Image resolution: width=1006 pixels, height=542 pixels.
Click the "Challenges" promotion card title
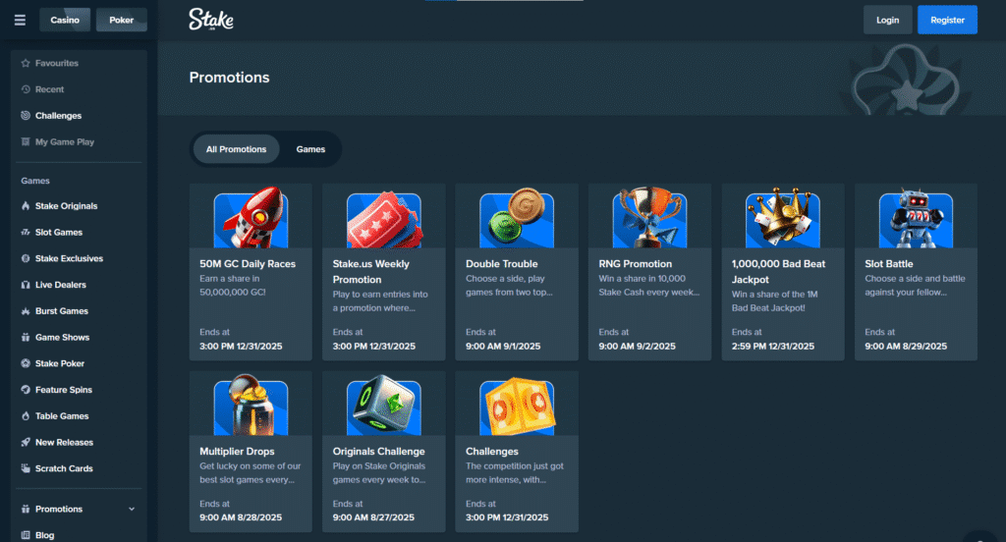coord(492,452)
